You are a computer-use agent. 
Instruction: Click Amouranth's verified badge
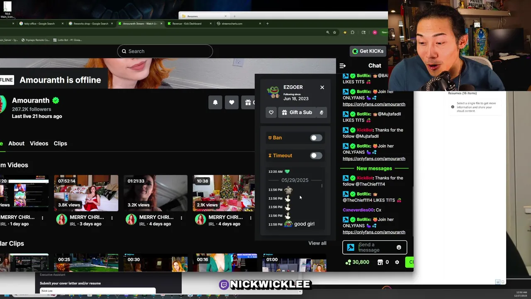point(56,100)
